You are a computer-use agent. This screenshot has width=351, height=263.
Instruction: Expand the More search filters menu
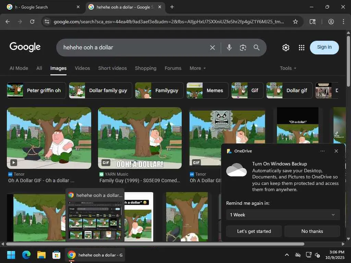coord(197,68)
